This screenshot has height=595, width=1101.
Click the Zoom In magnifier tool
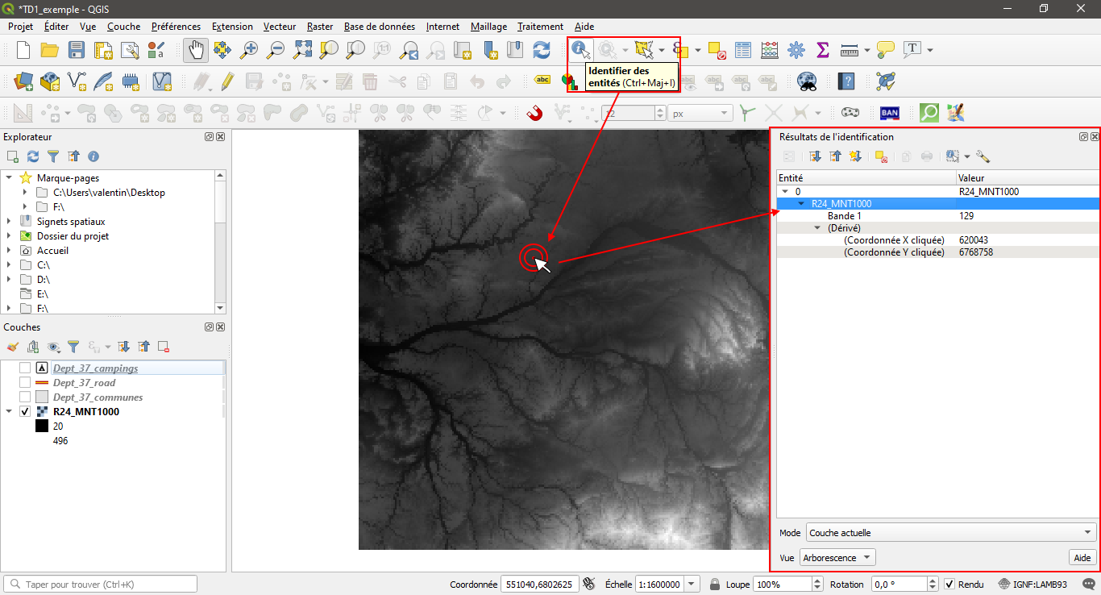click(249, 50)
